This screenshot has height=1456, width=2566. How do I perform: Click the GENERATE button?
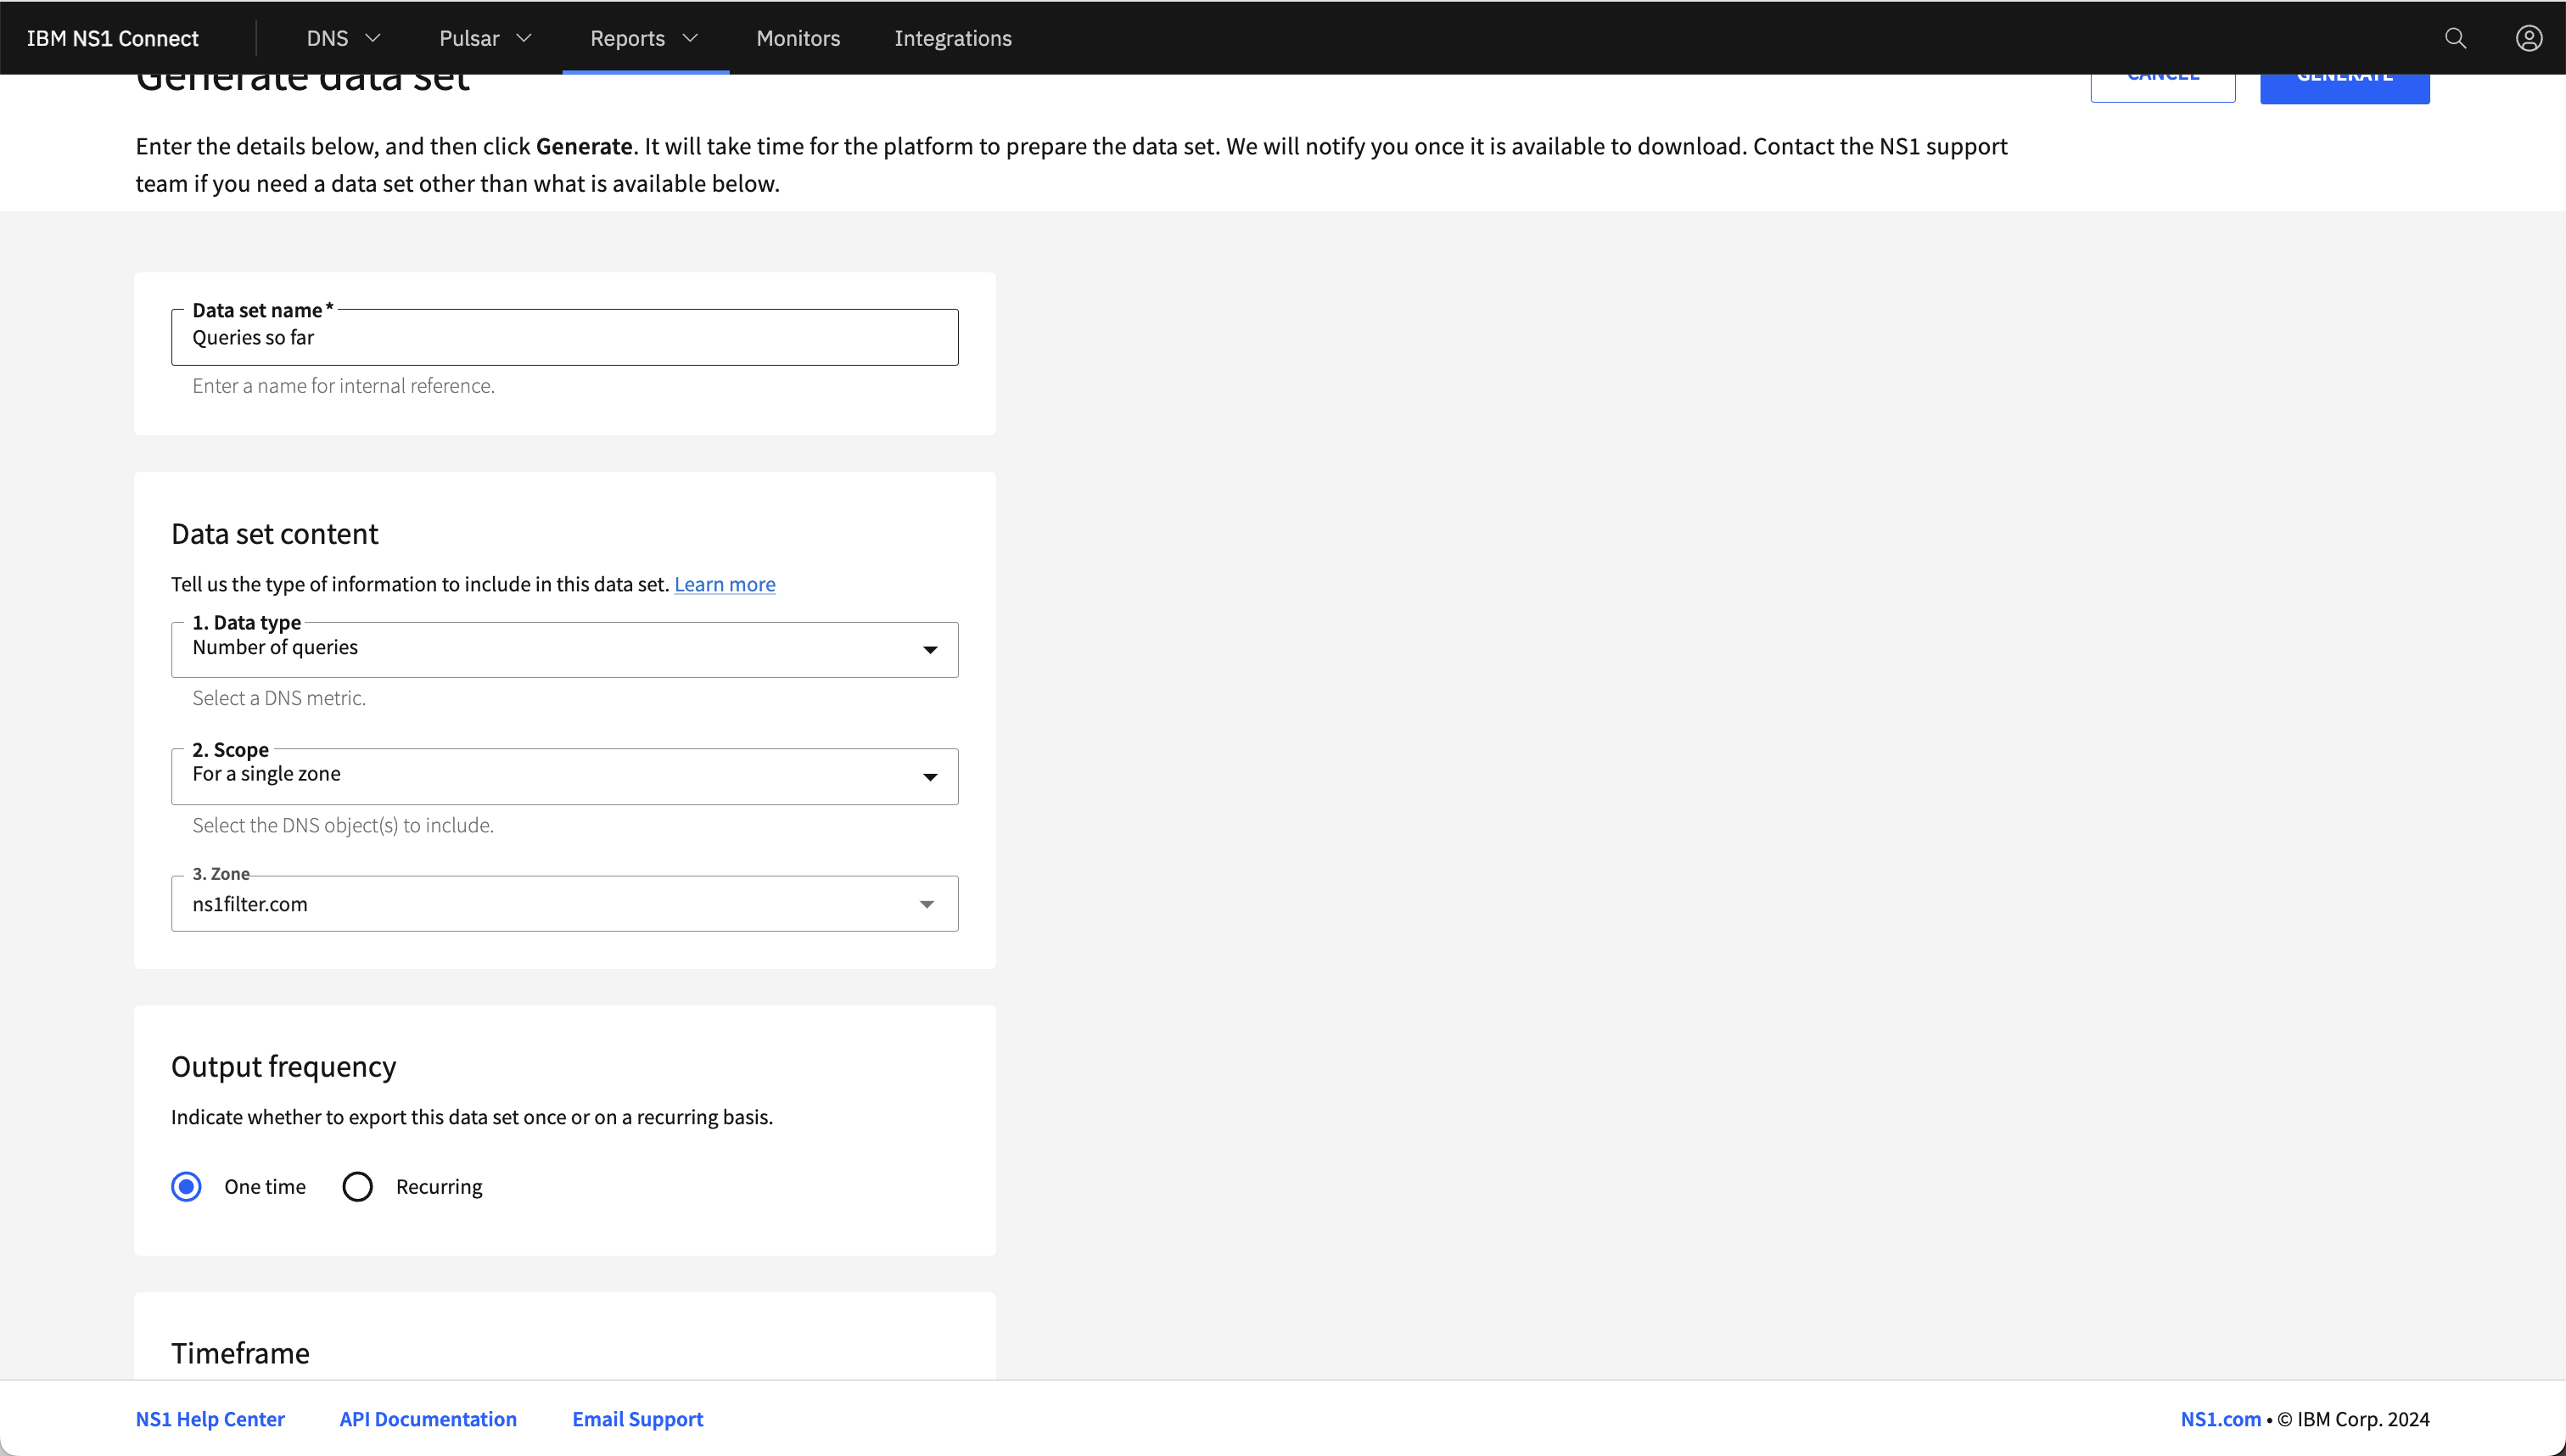point(2344,74)
